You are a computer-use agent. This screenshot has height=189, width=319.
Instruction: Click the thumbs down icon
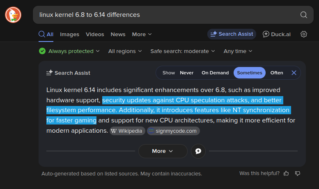click(x=298, y=173)
